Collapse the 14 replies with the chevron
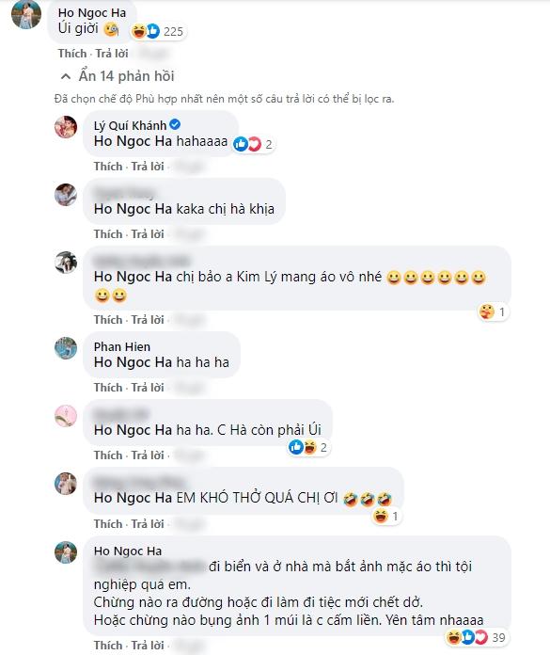Screen dimensions: 550x655 66,76
